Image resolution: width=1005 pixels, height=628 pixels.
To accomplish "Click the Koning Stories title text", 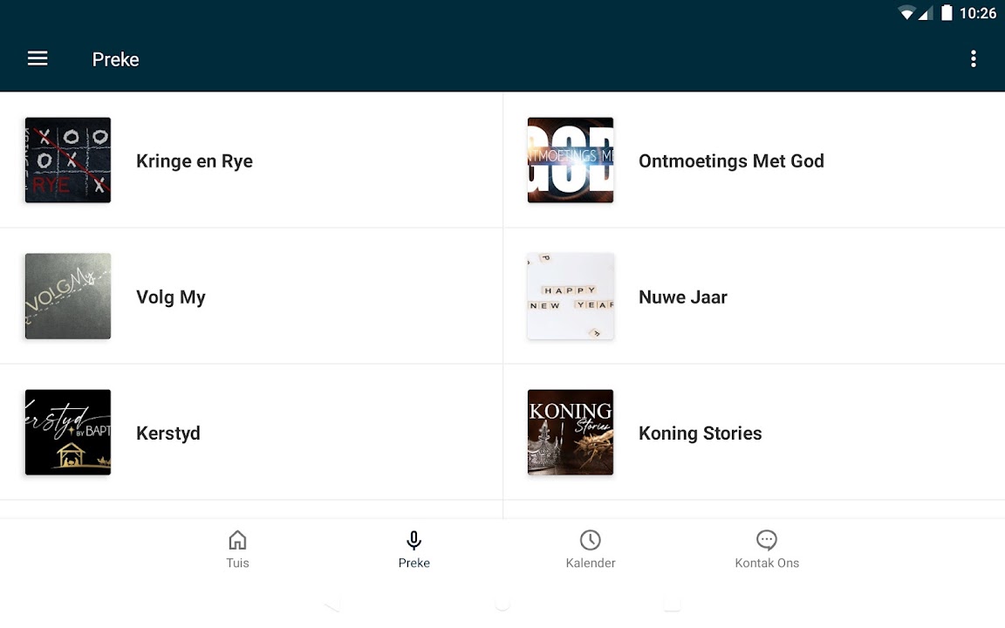I will click(701, 433).
